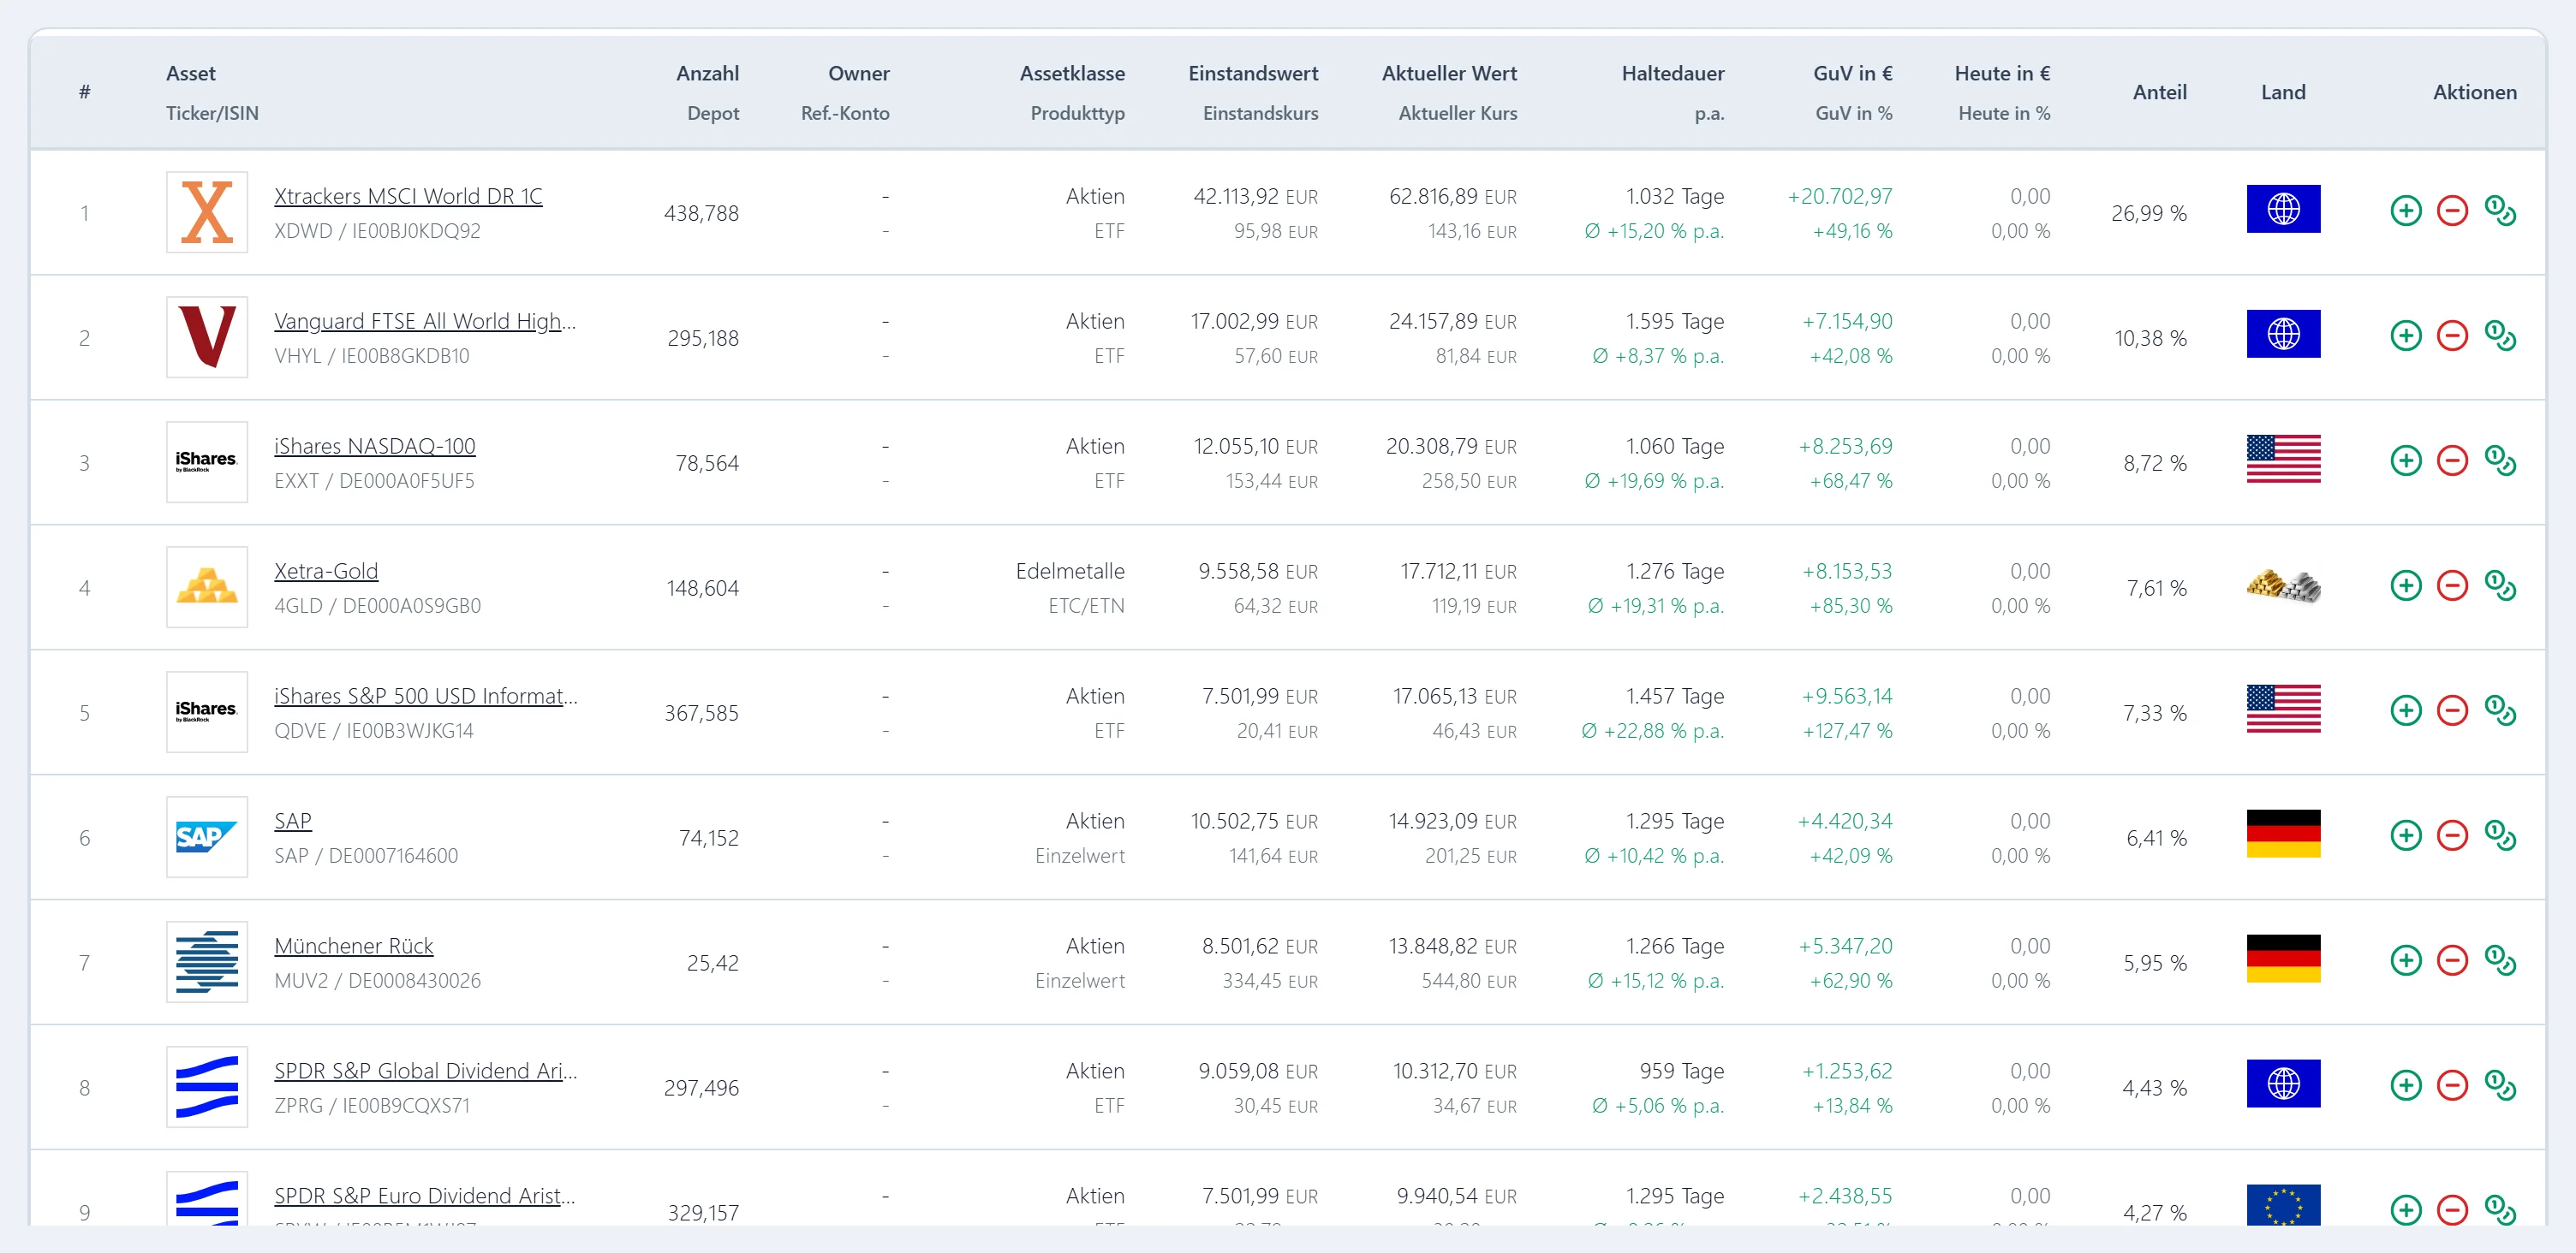Open the SAP asset link

point(293,820)
